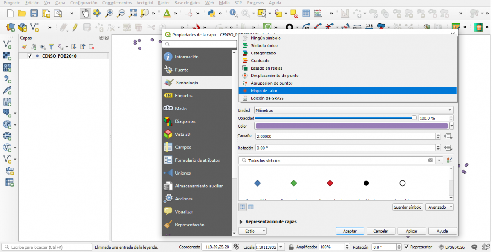Click the Save Project floppy disk icon
The height and width of the screenshot is (252, 492).
click(34, 13)
